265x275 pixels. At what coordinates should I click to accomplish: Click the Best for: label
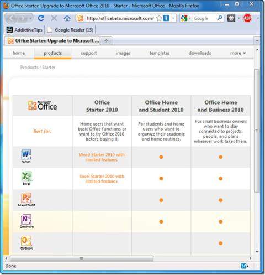tap(43, 131)
